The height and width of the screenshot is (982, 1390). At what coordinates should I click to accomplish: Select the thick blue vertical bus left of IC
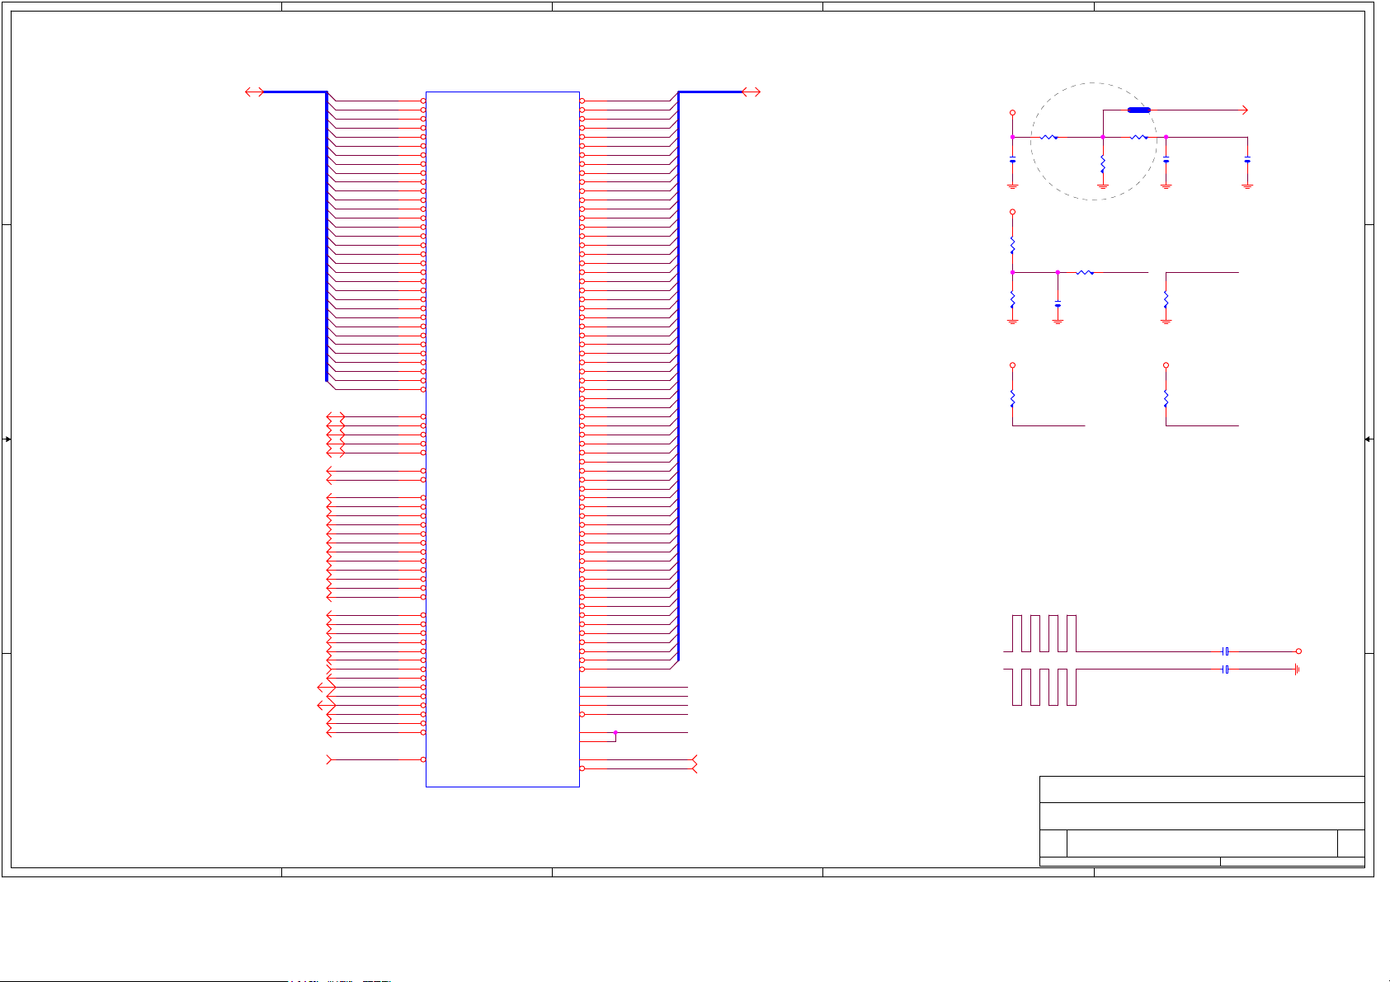tap(327, 237)
